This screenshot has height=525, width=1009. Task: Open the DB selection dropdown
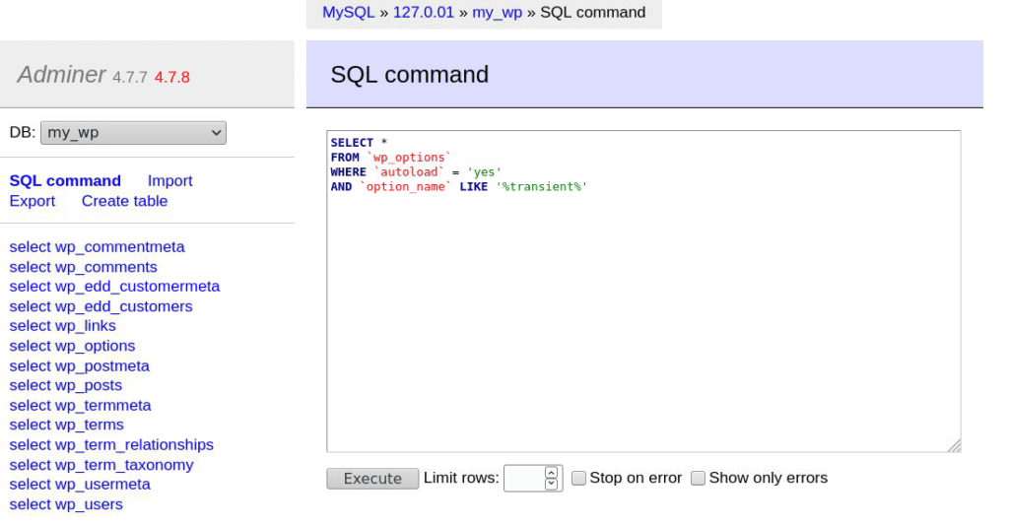coord(133,133)
